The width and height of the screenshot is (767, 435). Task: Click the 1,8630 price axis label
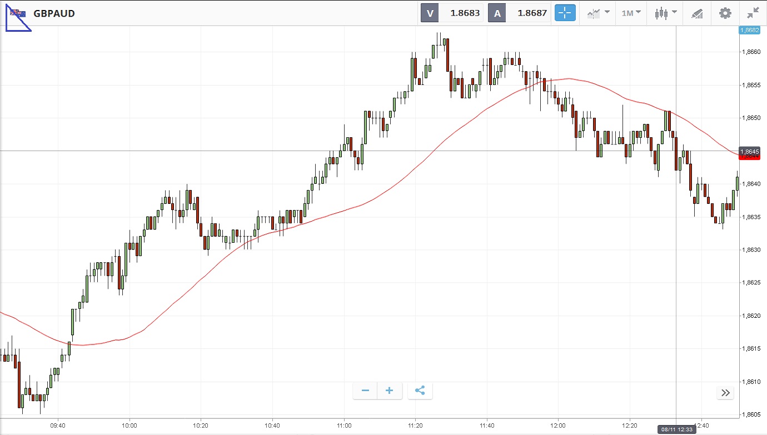tap(750, 250)
